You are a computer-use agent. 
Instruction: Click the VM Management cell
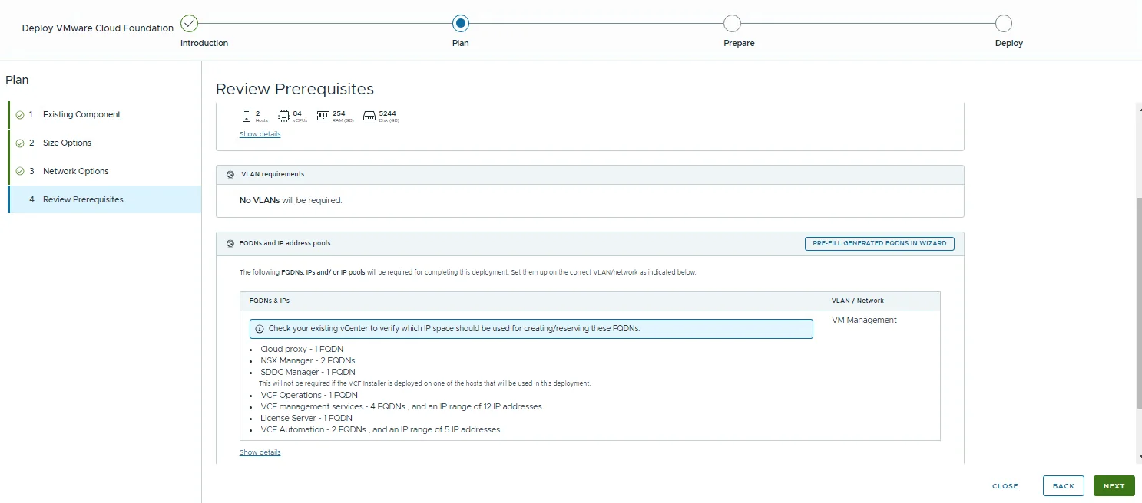click(x=864, y=320)
